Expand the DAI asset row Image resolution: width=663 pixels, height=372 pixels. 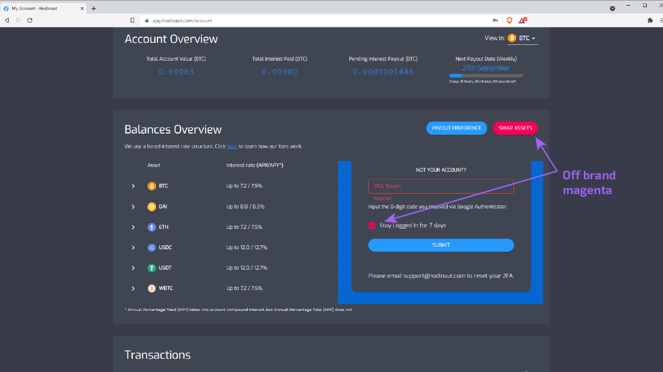coord(133,206)
